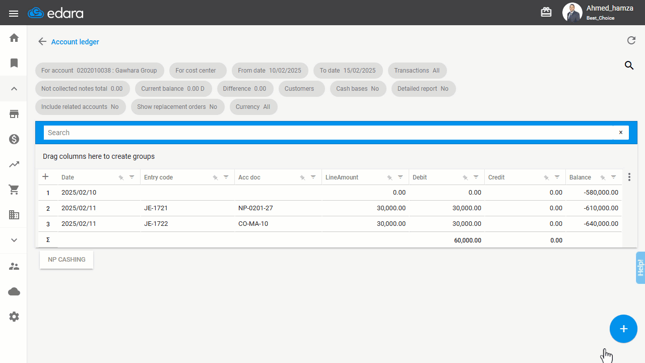The image size is (645, 363).
Task: Open filter menu on Entry code column
Action: coord(226,177)
